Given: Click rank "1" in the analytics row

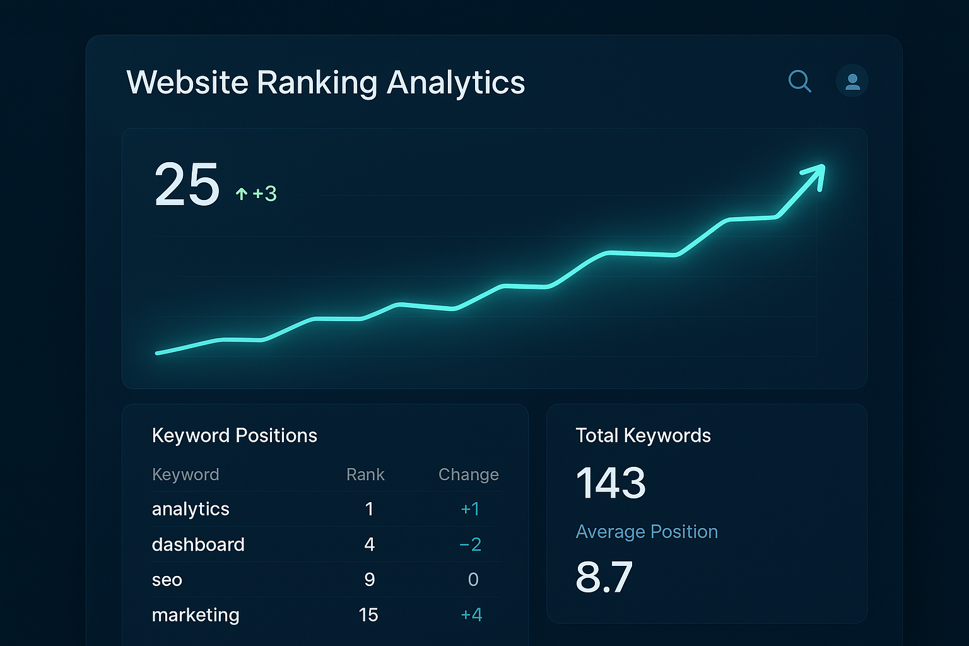Looking at the screenshot, I should 369,509.
